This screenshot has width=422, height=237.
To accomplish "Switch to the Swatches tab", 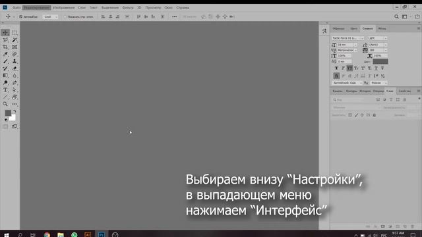I will click(338, 28).
